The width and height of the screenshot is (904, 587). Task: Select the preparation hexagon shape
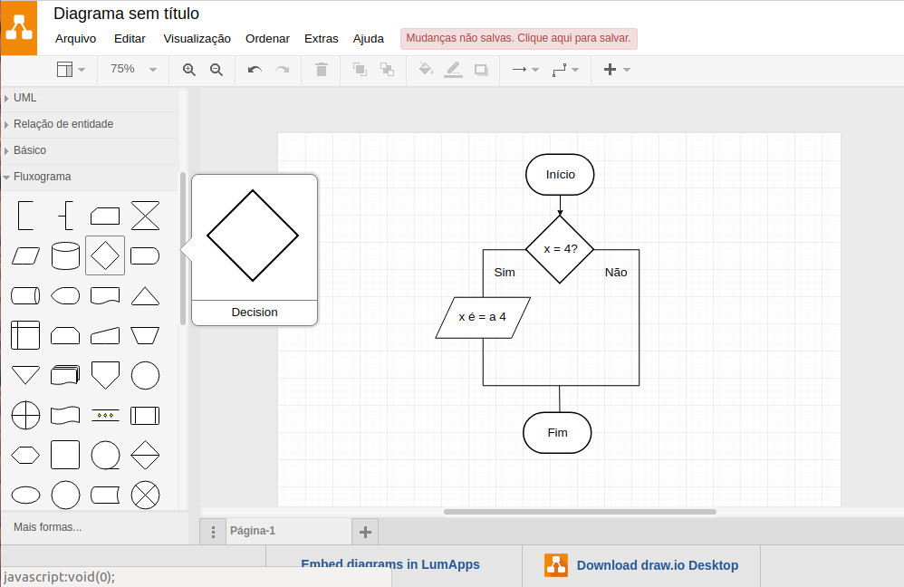click(x=26, y=455)
